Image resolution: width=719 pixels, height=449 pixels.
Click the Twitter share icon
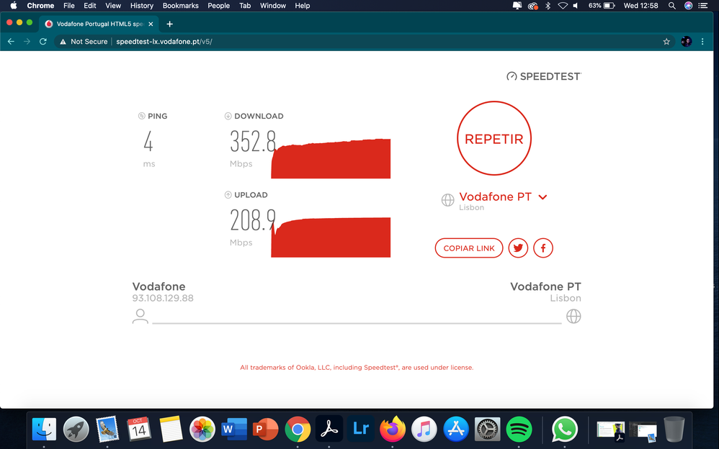[518, 248]
